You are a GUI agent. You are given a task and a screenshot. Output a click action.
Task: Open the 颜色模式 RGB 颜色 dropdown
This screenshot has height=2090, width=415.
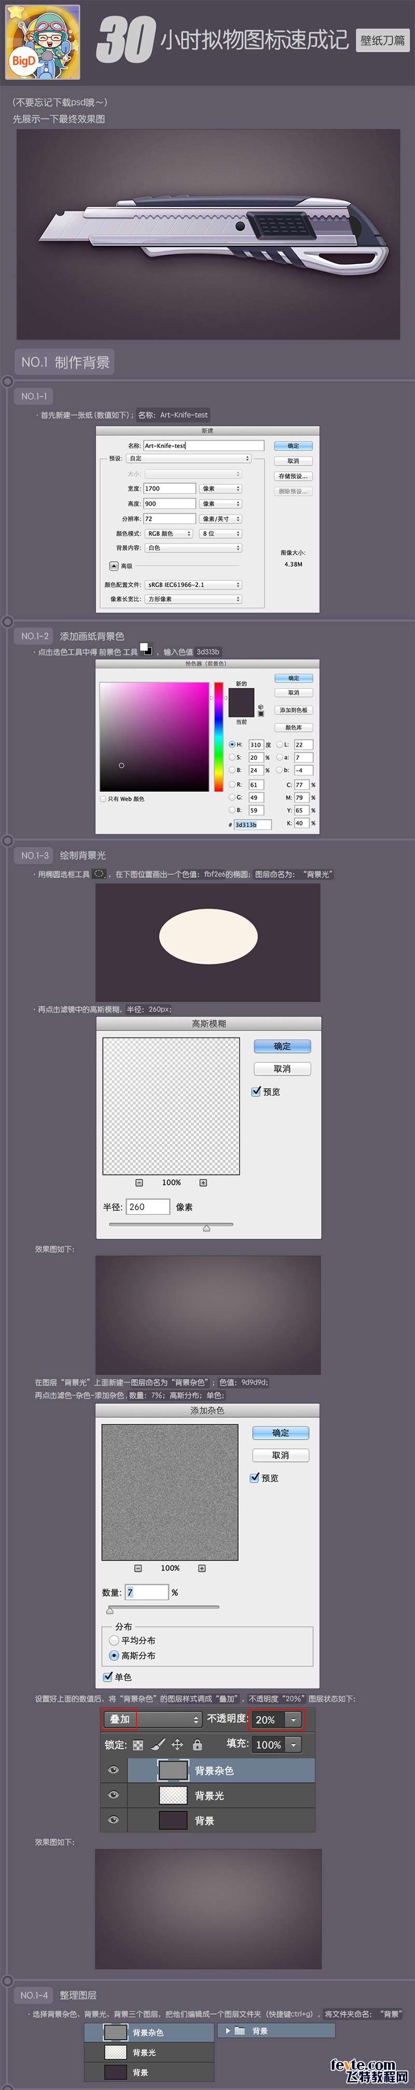click(x=169, y=534)
